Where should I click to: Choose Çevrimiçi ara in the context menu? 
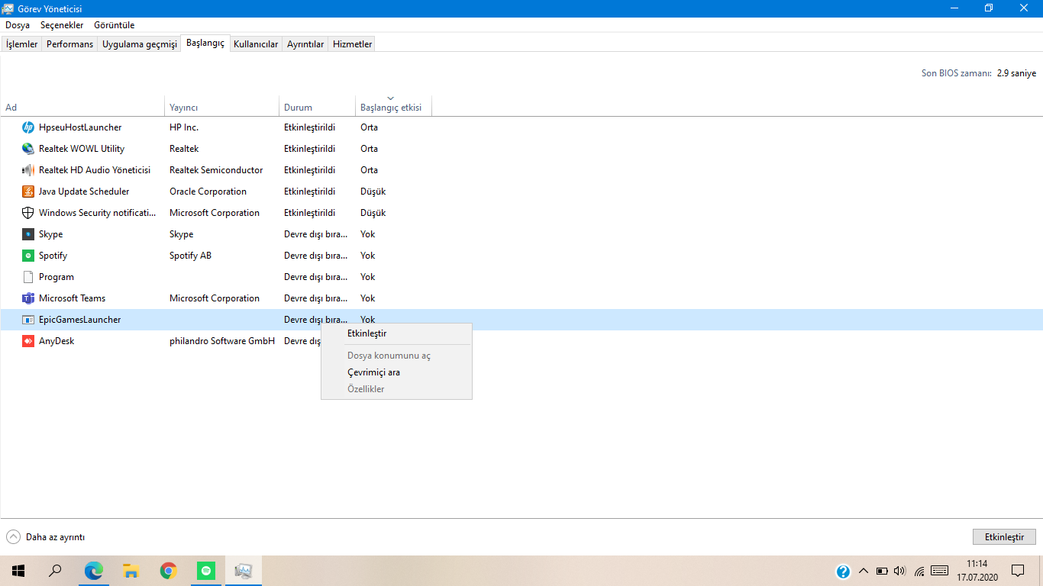point(396,372)
